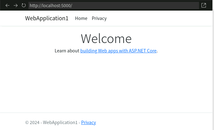Follow the Privacy link in the footer
The height and width of the screenshot is (130, 214).
click(x=88, y=123)
